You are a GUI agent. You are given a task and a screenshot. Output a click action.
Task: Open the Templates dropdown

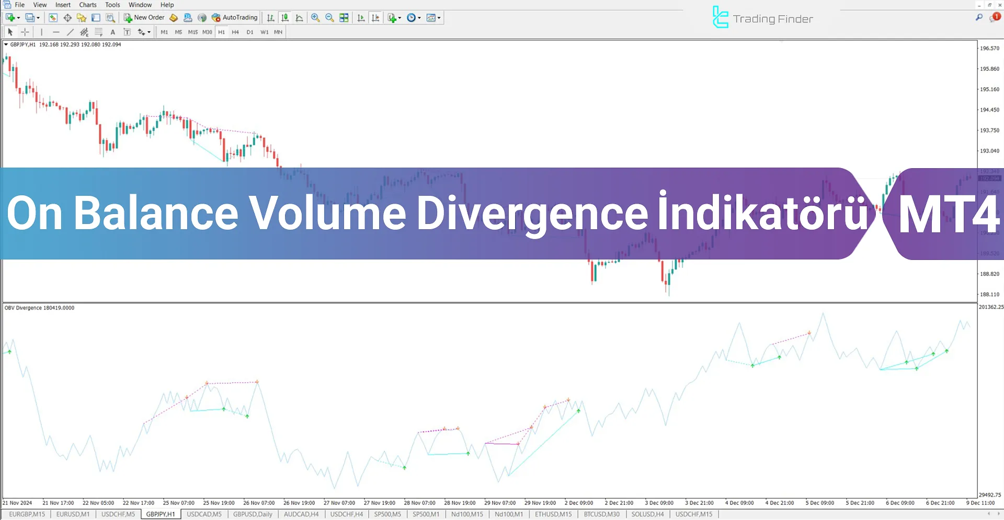[432, 17]
